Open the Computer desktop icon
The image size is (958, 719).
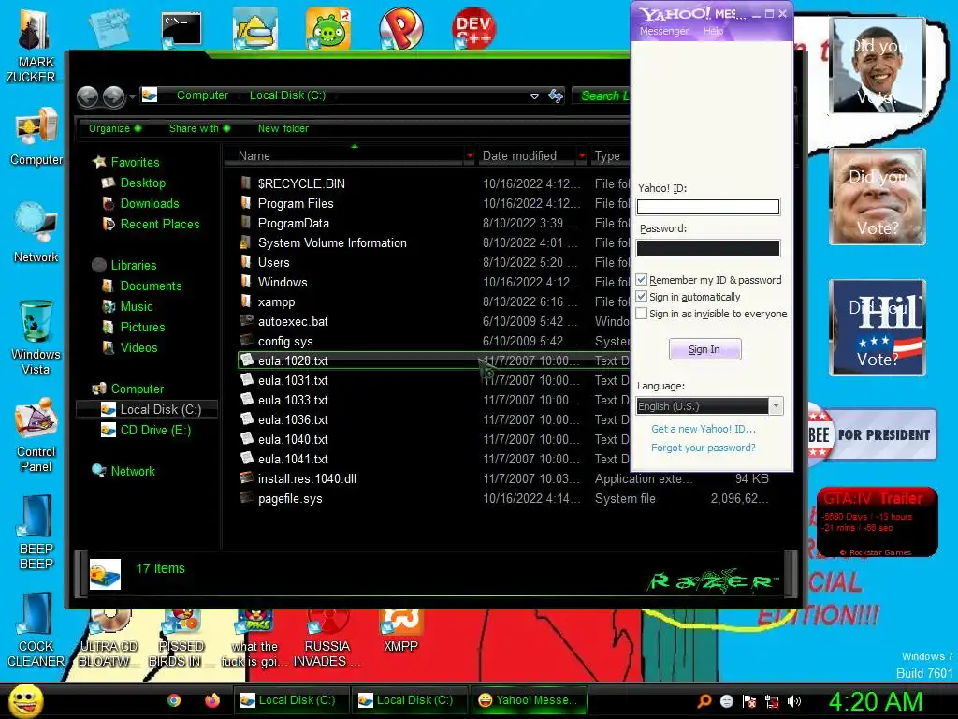tap(36, 136)
